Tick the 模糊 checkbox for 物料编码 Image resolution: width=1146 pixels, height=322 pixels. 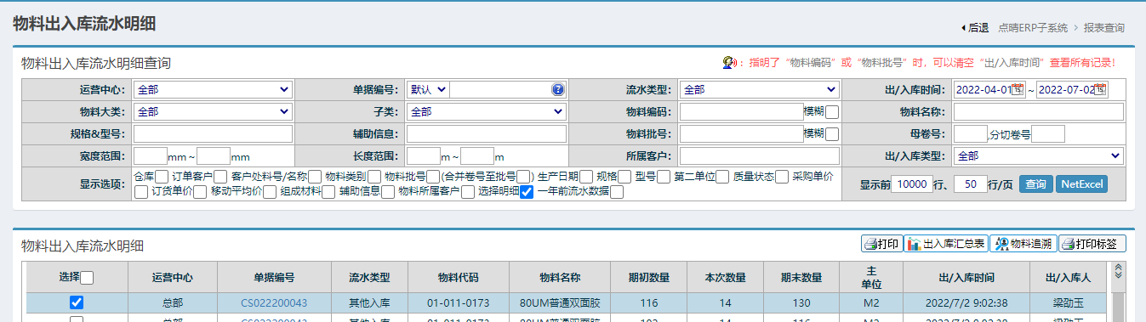(832, 111)
